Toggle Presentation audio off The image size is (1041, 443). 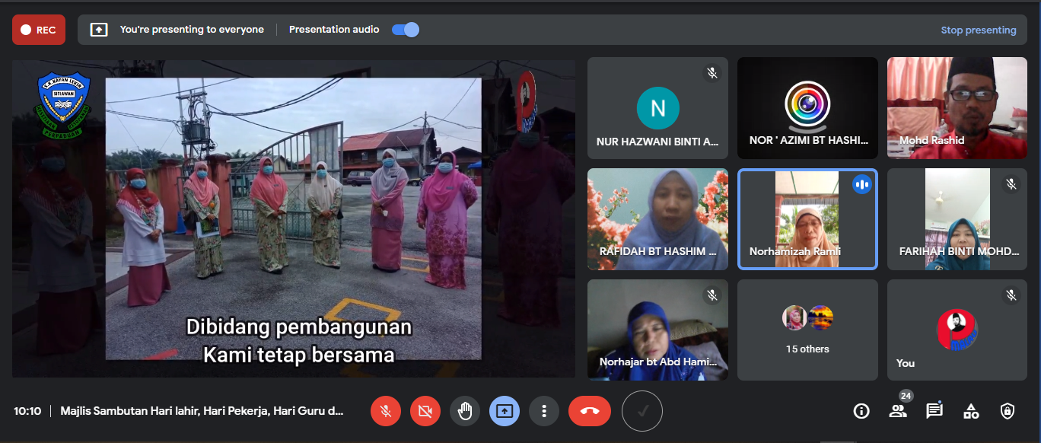pyautogui.click(x=405, y=29)
